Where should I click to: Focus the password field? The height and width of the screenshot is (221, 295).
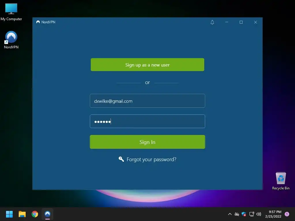pyautogui.click(x=147, y=121)
